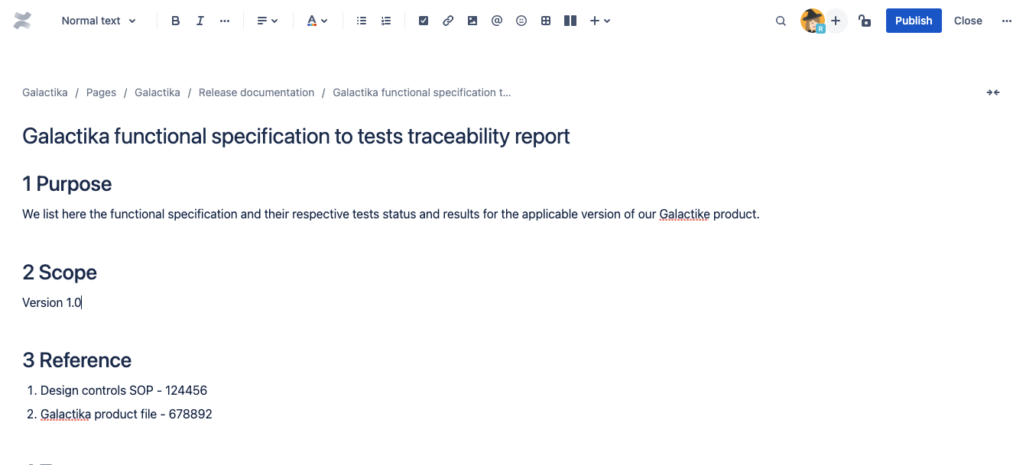
Task: Toggle bold formatting
Action: click(x=176, y=21)
